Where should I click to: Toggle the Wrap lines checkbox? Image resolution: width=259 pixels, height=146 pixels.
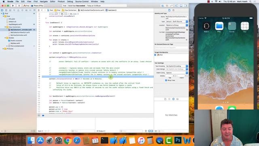166,80
